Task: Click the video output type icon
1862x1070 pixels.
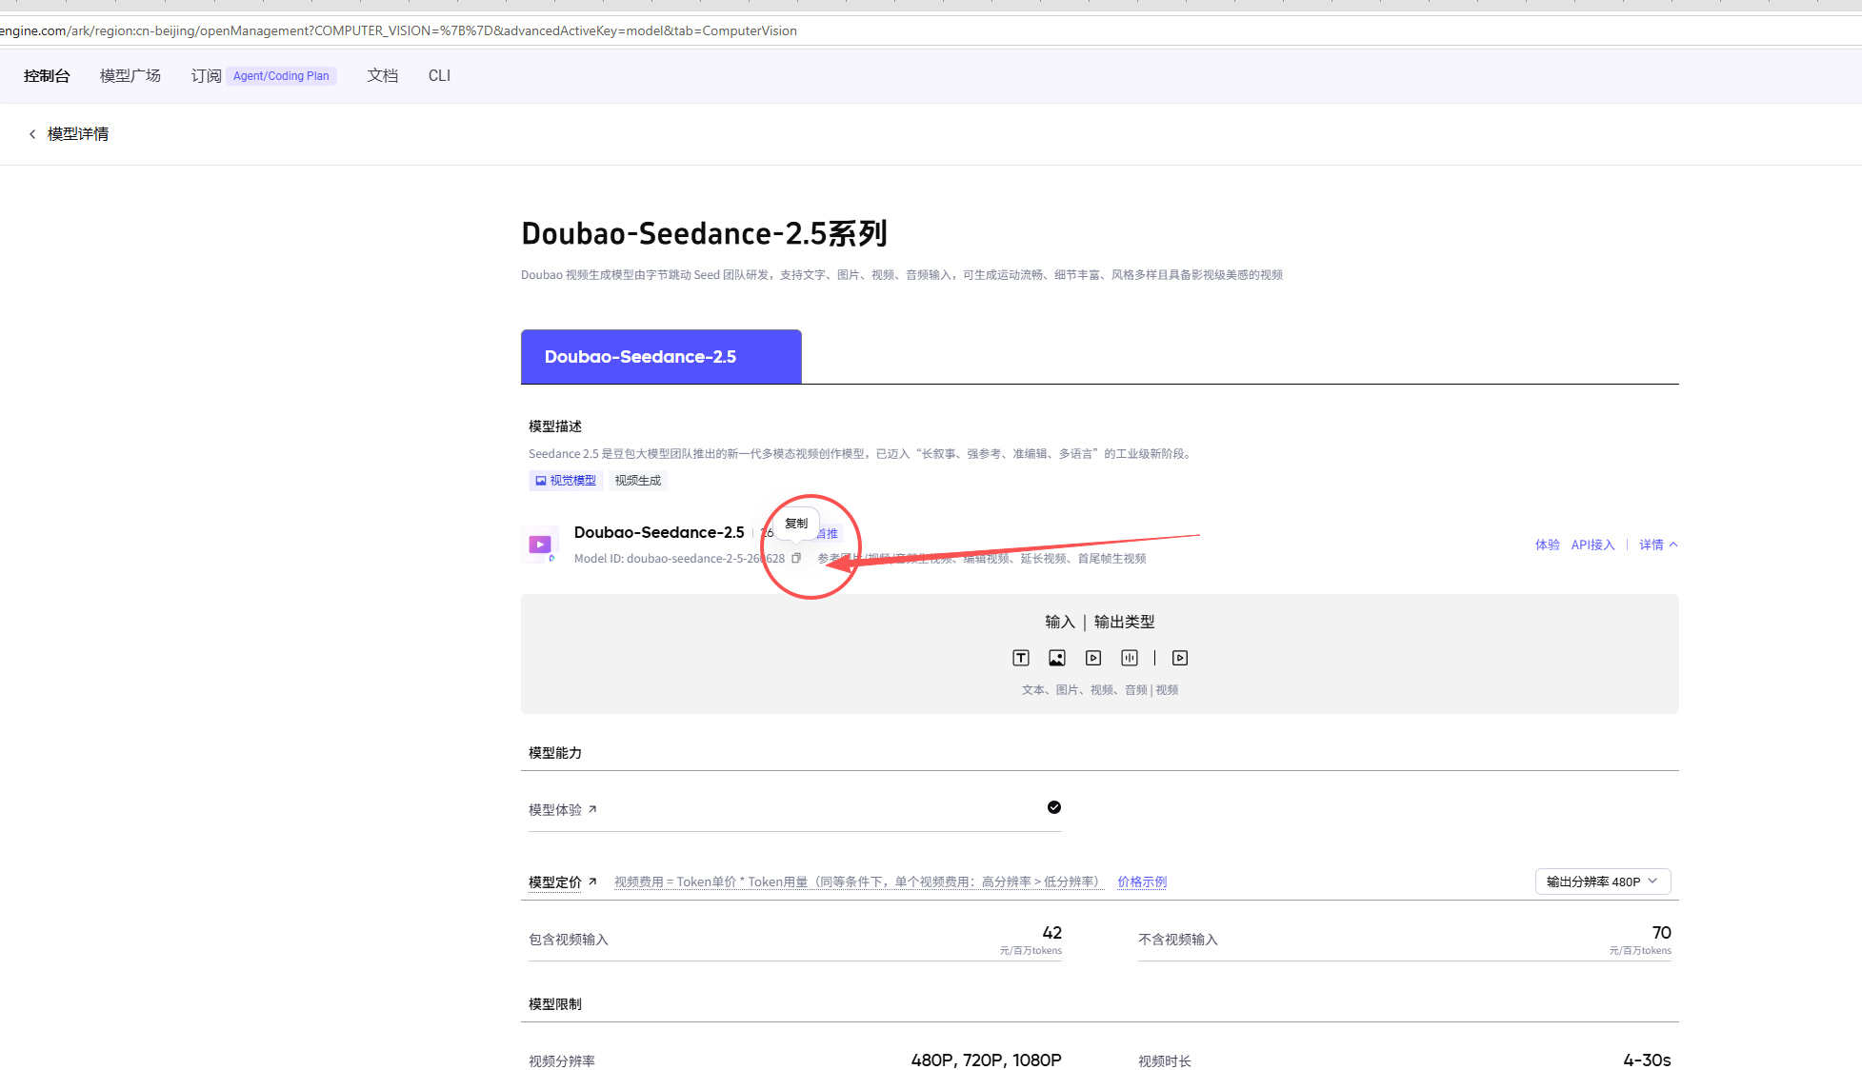Action: (1180, 658)
